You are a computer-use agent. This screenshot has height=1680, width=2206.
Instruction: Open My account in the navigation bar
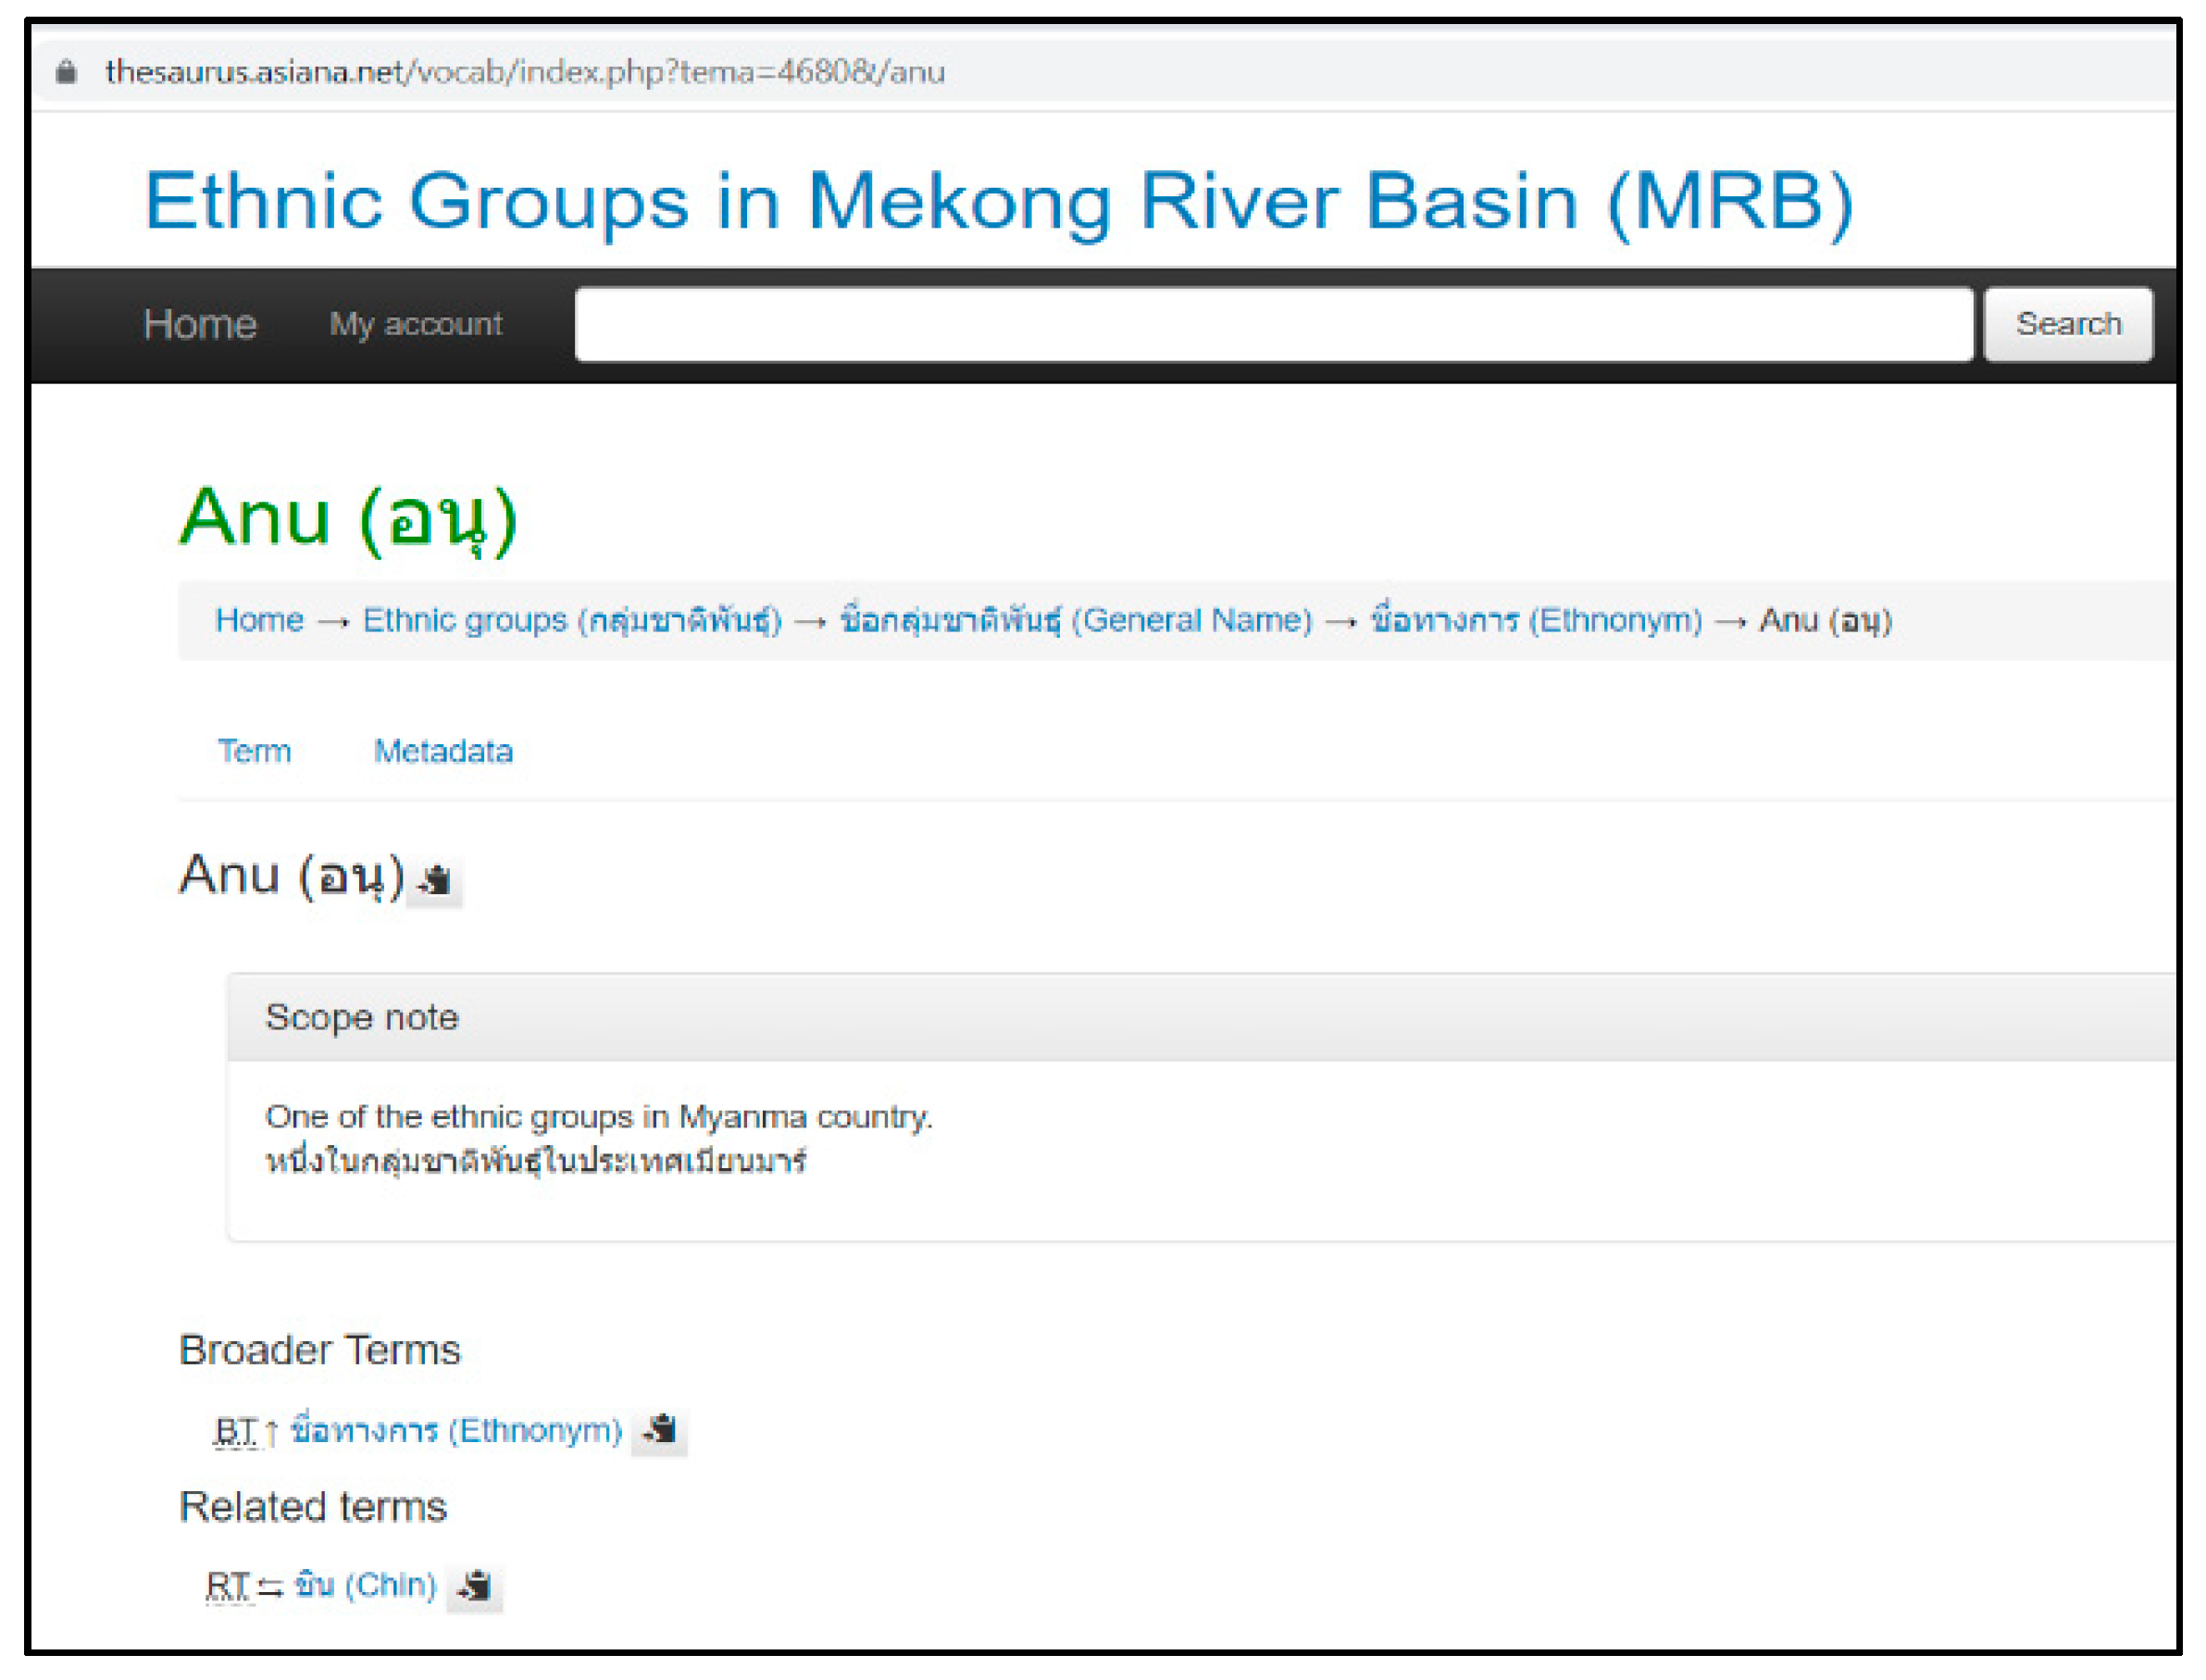click(x=416, y=324)
